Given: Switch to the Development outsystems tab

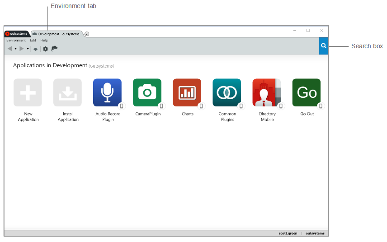Looking at the screenshot, I should pos(56,34).
